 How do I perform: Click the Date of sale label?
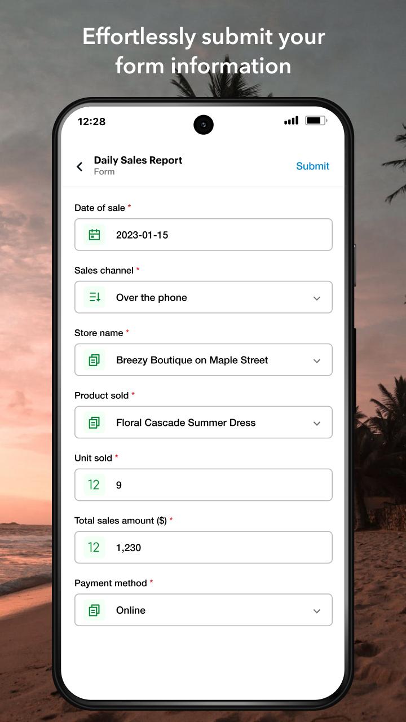tap(100, 208)
